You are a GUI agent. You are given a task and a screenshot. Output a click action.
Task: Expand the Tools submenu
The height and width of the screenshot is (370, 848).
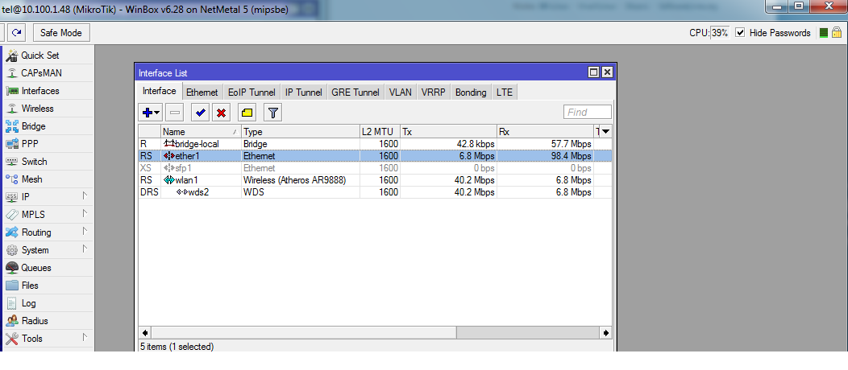click(85, 338)
